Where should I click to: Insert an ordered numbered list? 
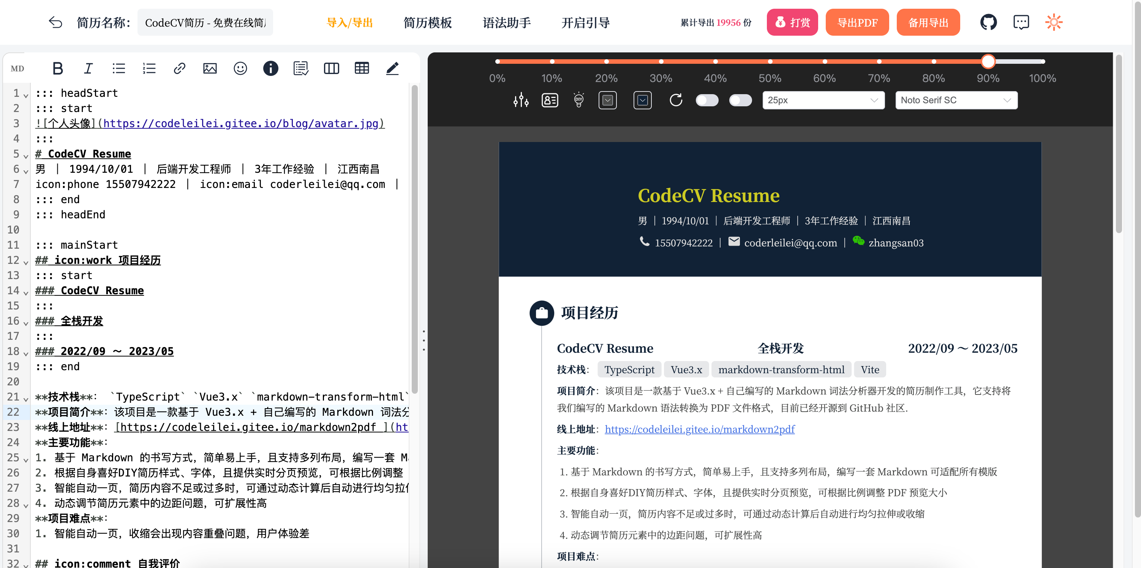[149, 68]
